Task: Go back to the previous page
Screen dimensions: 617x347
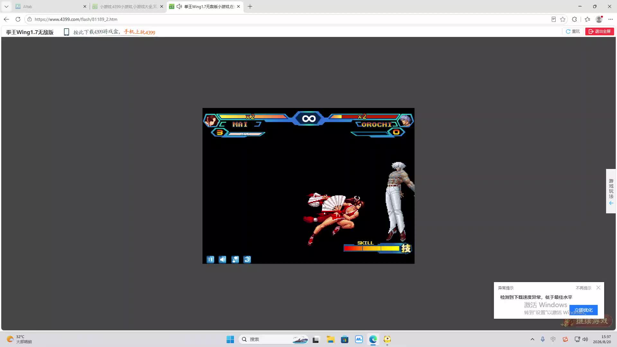Action: [x=6, y=19]
